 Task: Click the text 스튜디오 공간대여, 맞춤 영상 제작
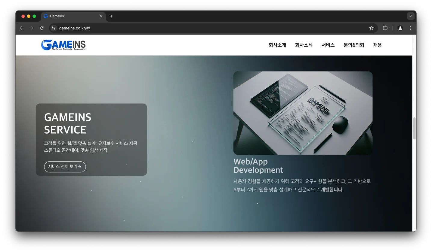76,150
